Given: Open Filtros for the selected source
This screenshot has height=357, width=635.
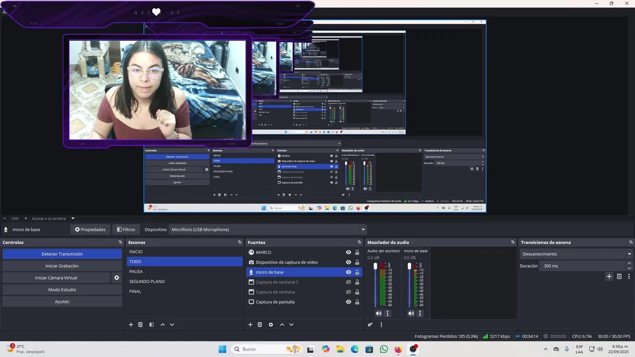Looking at the screenshot, I should pos(126,230).
